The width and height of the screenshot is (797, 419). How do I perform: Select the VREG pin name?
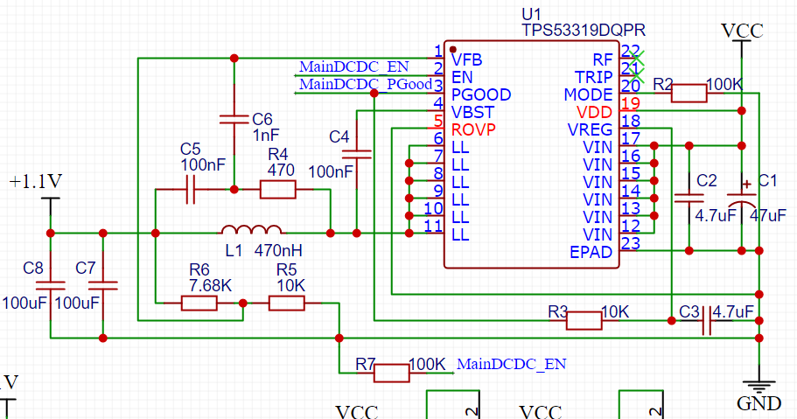(591, 129)
